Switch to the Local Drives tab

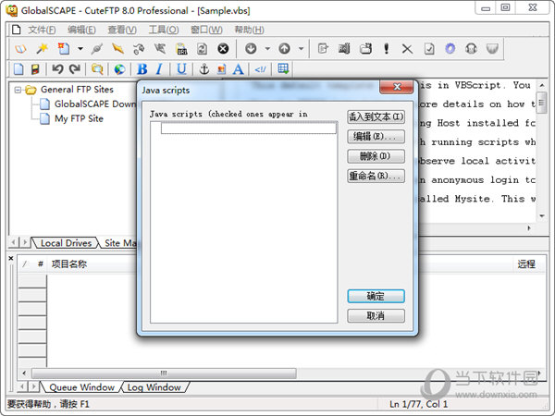66,243
